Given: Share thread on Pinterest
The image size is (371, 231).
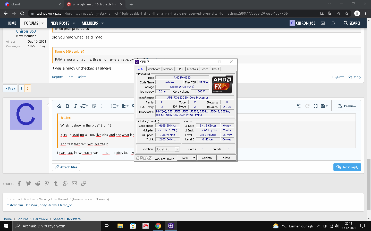Looking at the screenshot, I should 47,183.
